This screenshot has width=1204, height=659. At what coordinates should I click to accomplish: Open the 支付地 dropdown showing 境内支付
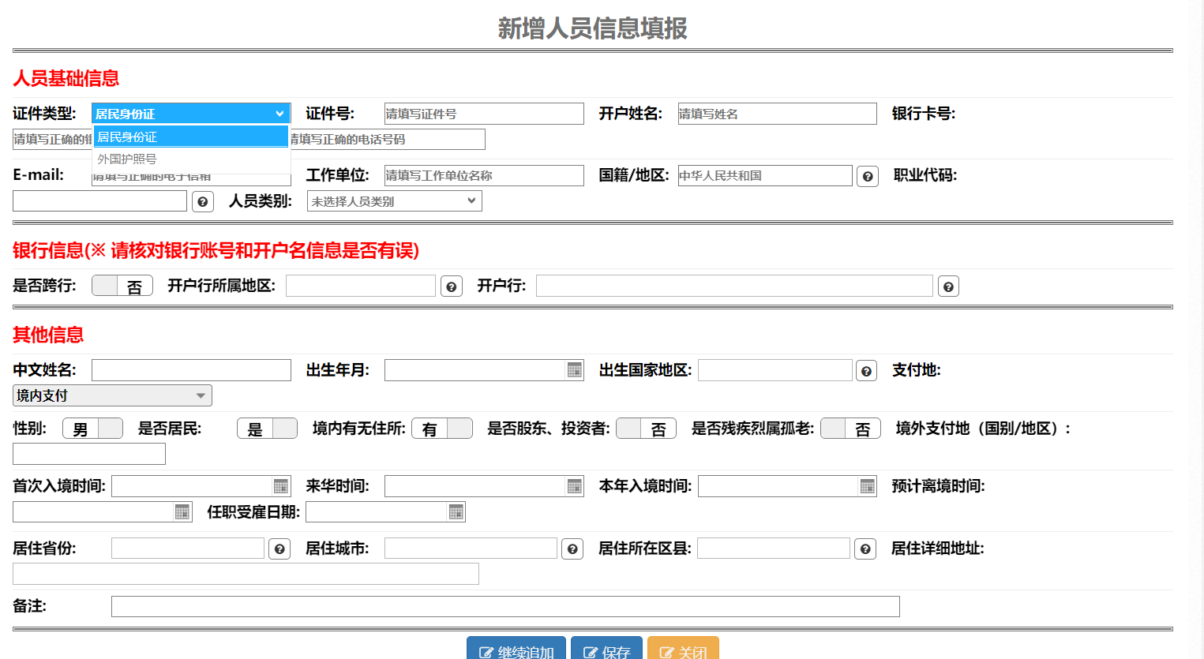click(x=112, y=395)
